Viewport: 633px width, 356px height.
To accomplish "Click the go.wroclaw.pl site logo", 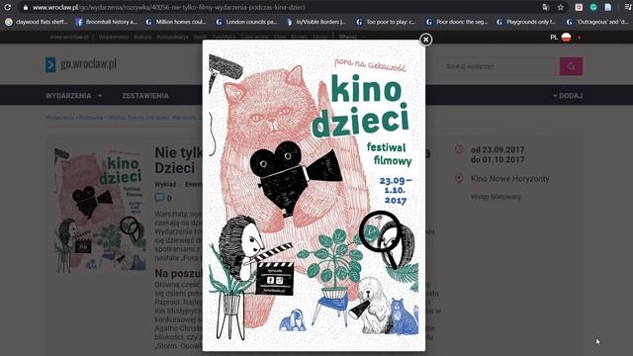I will point(81,64).
